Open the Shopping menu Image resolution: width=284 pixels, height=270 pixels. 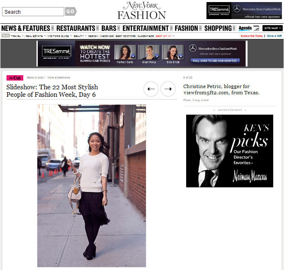[x=218, y=28]
